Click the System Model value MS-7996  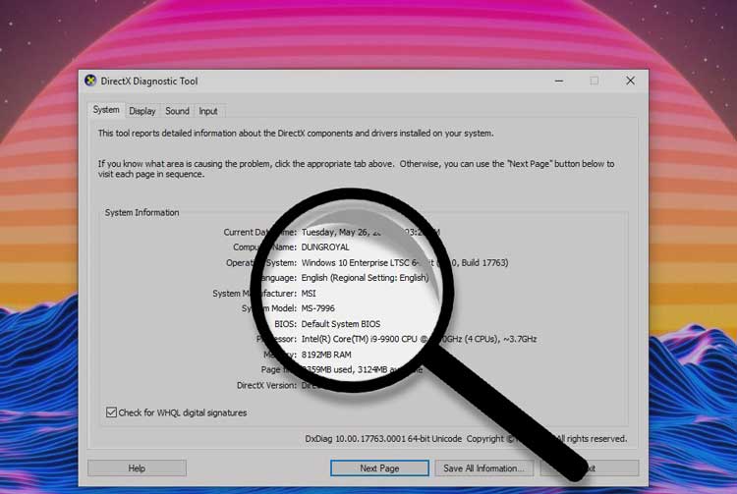(318, 308)
